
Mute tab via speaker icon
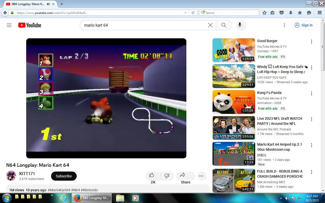(x=48, y=4)
